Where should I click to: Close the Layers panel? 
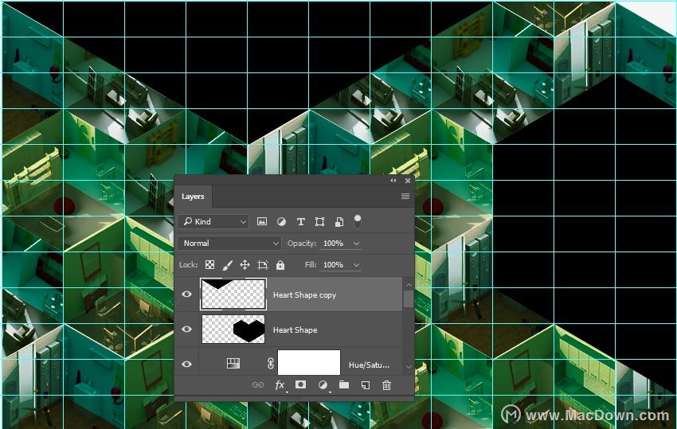point(407,181)
